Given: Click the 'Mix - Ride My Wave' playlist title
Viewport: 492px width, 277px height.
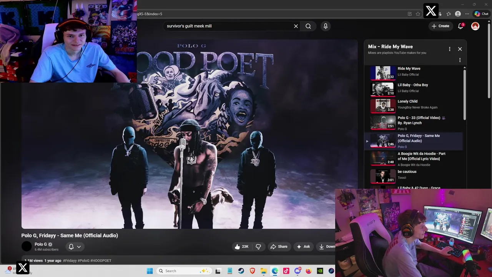Looking at the screenshot, I should point(391,47).
